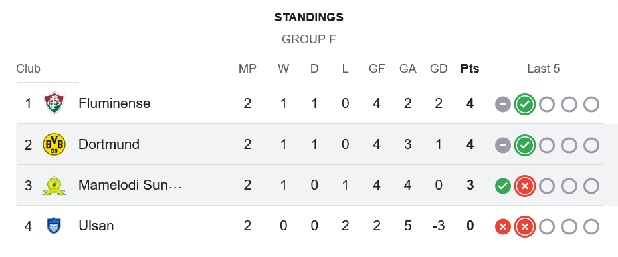Open Fluminense's draw result icon

(x=503, y=105)
